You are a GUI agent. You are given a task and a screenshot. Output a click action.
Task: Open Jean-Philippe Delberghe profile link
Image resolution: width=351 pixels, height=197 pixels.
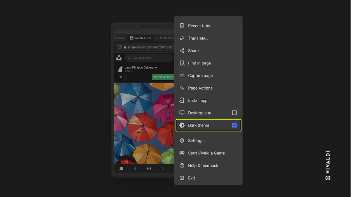pos(141,67)
